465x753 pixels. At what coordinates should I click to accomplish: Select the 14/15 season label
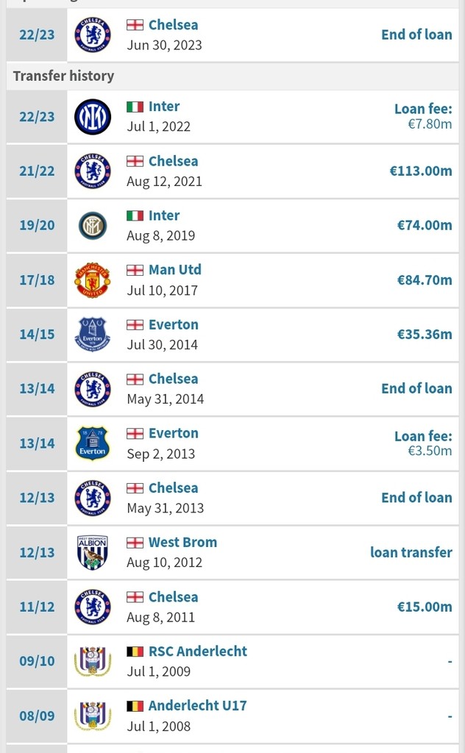(37, 335)
